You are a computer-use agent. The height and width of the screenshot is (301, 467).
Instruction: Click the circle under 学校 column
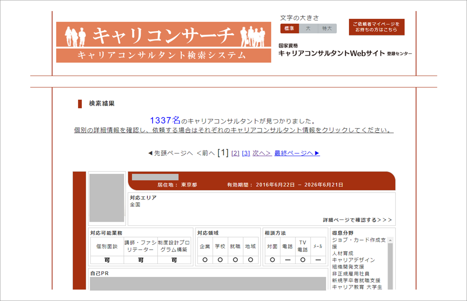pyautogui.click(x=220, y=260)
